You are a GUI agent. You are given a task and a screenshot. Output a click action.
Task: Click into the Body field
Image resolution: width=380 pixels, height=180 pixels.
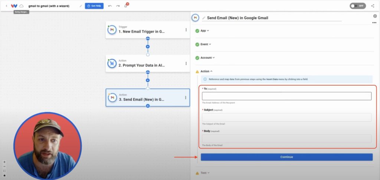pos(287,139)
